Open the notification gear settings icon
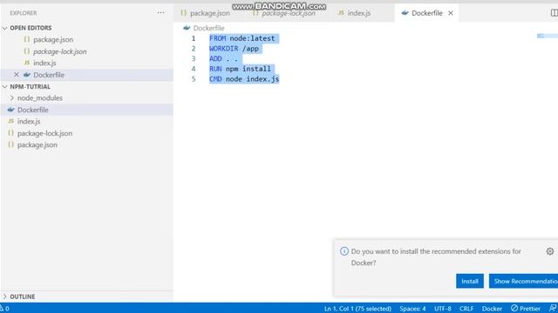 (x=550, y=251)
